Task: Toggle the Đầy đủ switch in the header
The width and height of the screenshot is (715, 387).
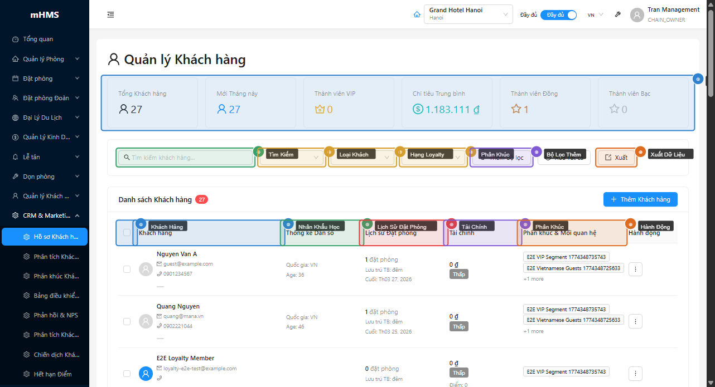Action: tap(558, 14)
